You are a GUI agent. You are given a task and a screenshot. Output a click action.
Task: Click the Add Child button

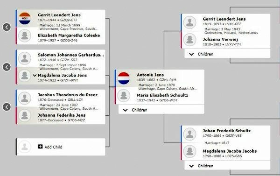tap(61, 147)
